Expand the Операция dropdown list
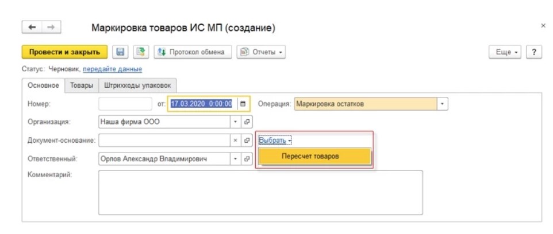The width and height of the screenshot is (553, 234). [442, 104]
